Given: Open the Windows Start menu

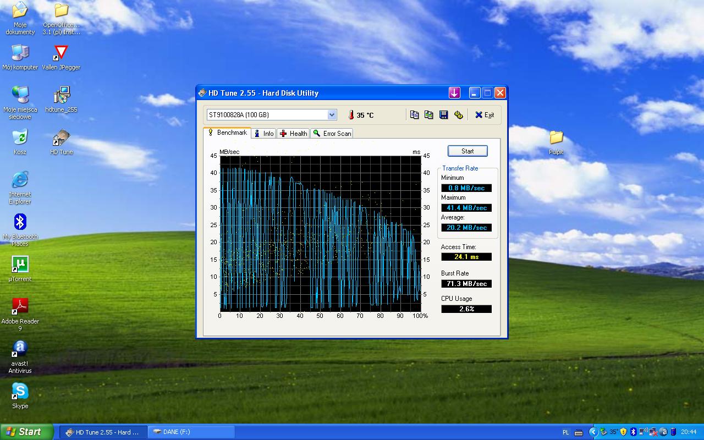Looking at the screenshot, I should point(27,432).
